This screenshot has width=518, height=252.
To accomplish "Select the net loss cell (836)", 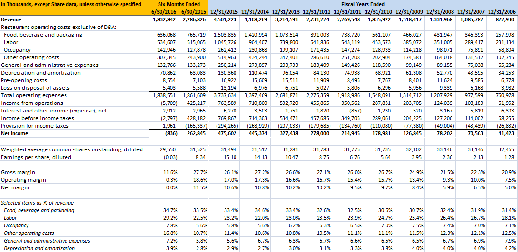I will (x=171, y=134).
